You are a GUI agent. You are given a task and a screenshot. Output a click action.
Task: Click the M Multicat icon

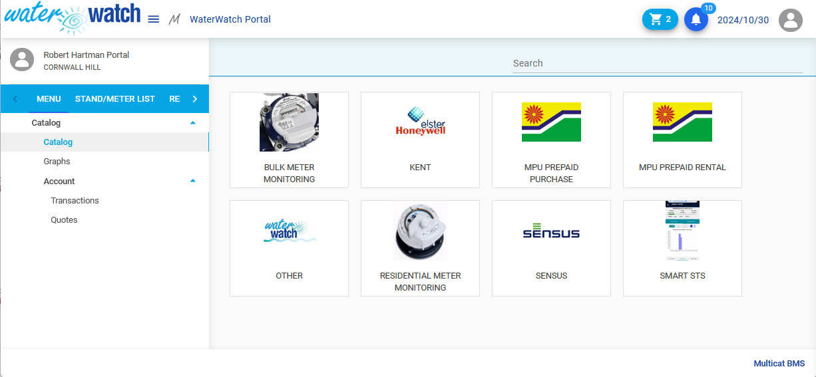174,19
